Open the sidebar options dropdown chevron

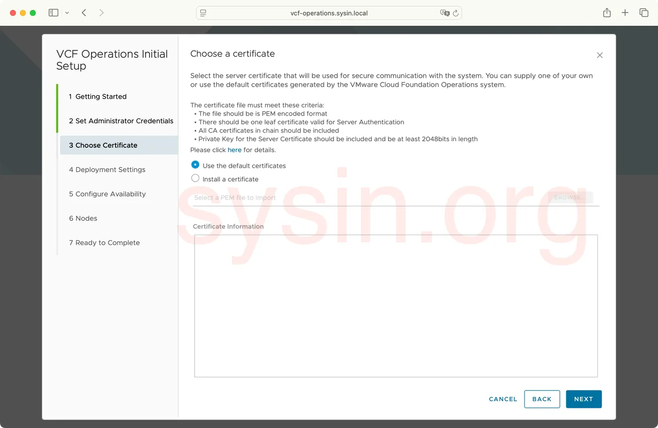click(x=67, y=13)
